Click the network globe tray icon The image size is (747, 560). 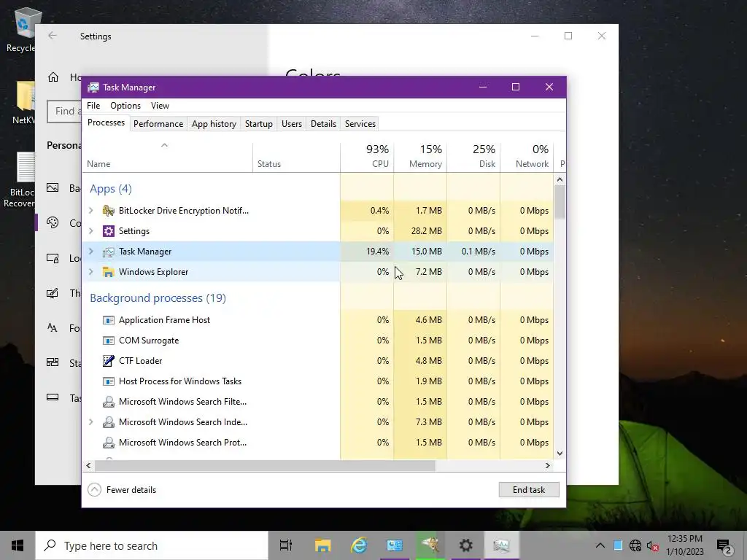coord(635,545)
